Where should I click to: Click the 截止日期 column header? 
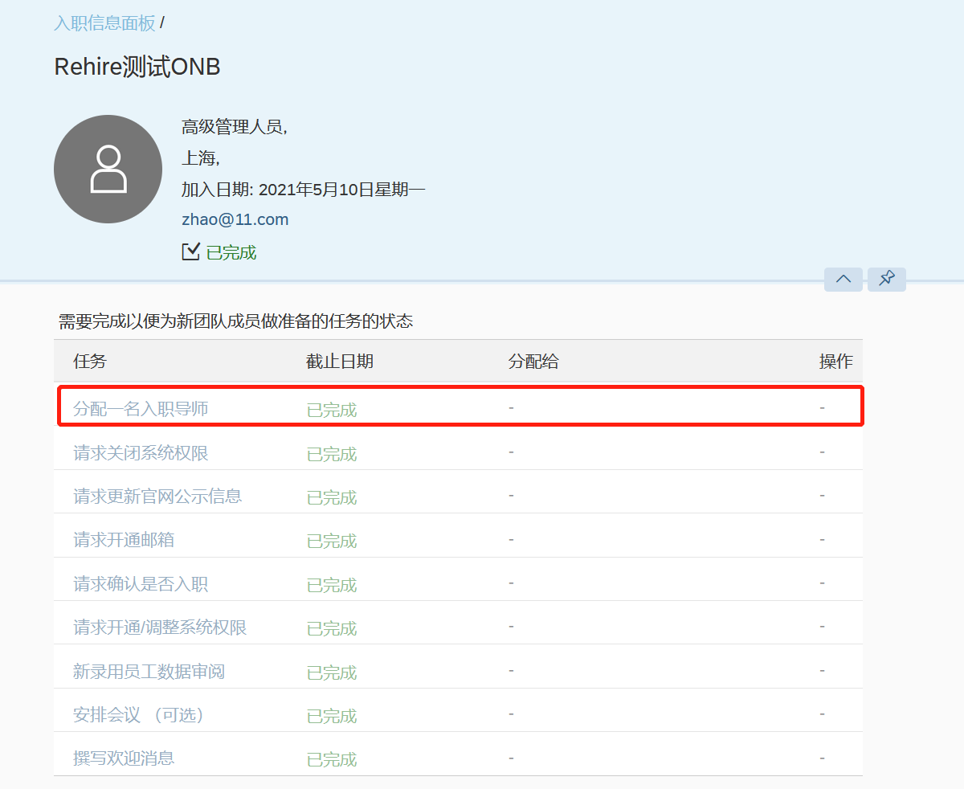[x=340, y=362]
